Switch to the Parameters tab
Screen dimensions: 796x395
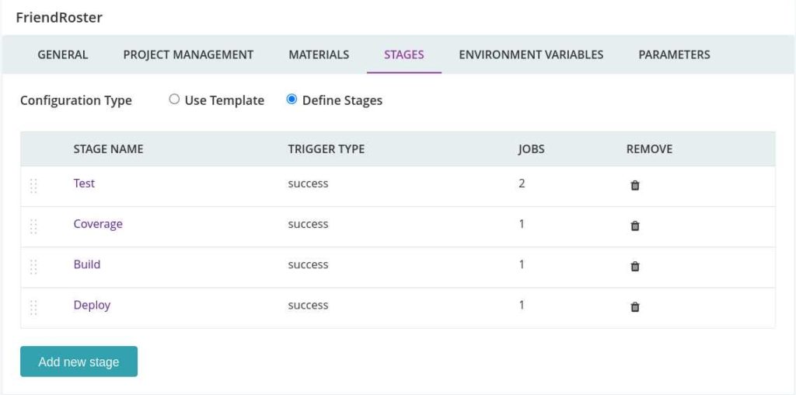(x=674, y=55)
